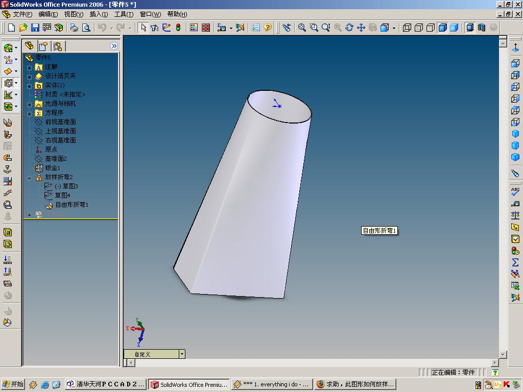The height and width of the screenshot is (392, 523).
Task: Switch to everything i do taskbar item
Action: click(273, 384)
